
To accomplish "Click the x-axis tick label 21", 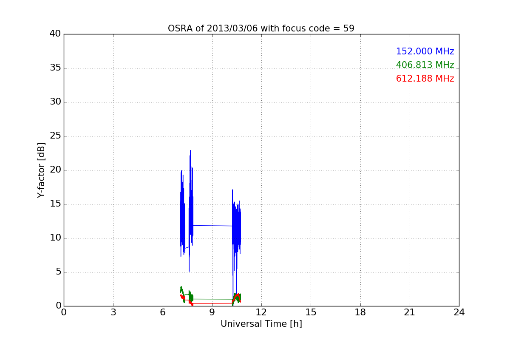I will pyautogui.click(x=409, y=312).
